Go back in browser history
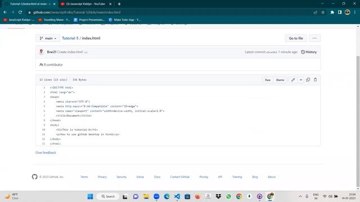This screenshot has width=360, height=202. 5,12
